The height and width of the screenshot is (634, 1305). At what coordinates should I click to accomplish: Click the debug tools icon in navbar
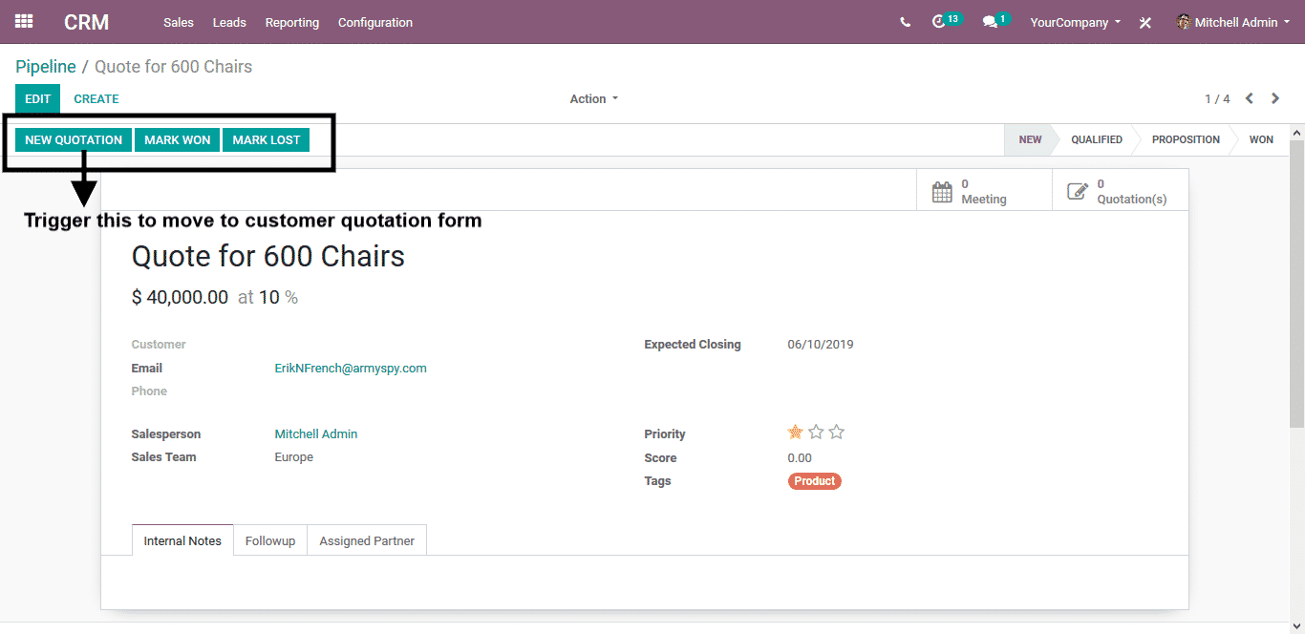coord(1145,23)
